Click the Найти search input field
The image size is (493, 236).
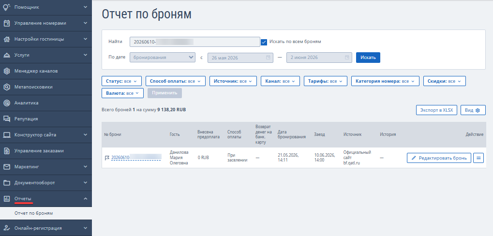click(x=194, y=42)
